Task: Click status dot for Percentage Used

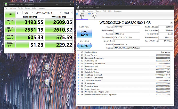Action: point(78,66)
